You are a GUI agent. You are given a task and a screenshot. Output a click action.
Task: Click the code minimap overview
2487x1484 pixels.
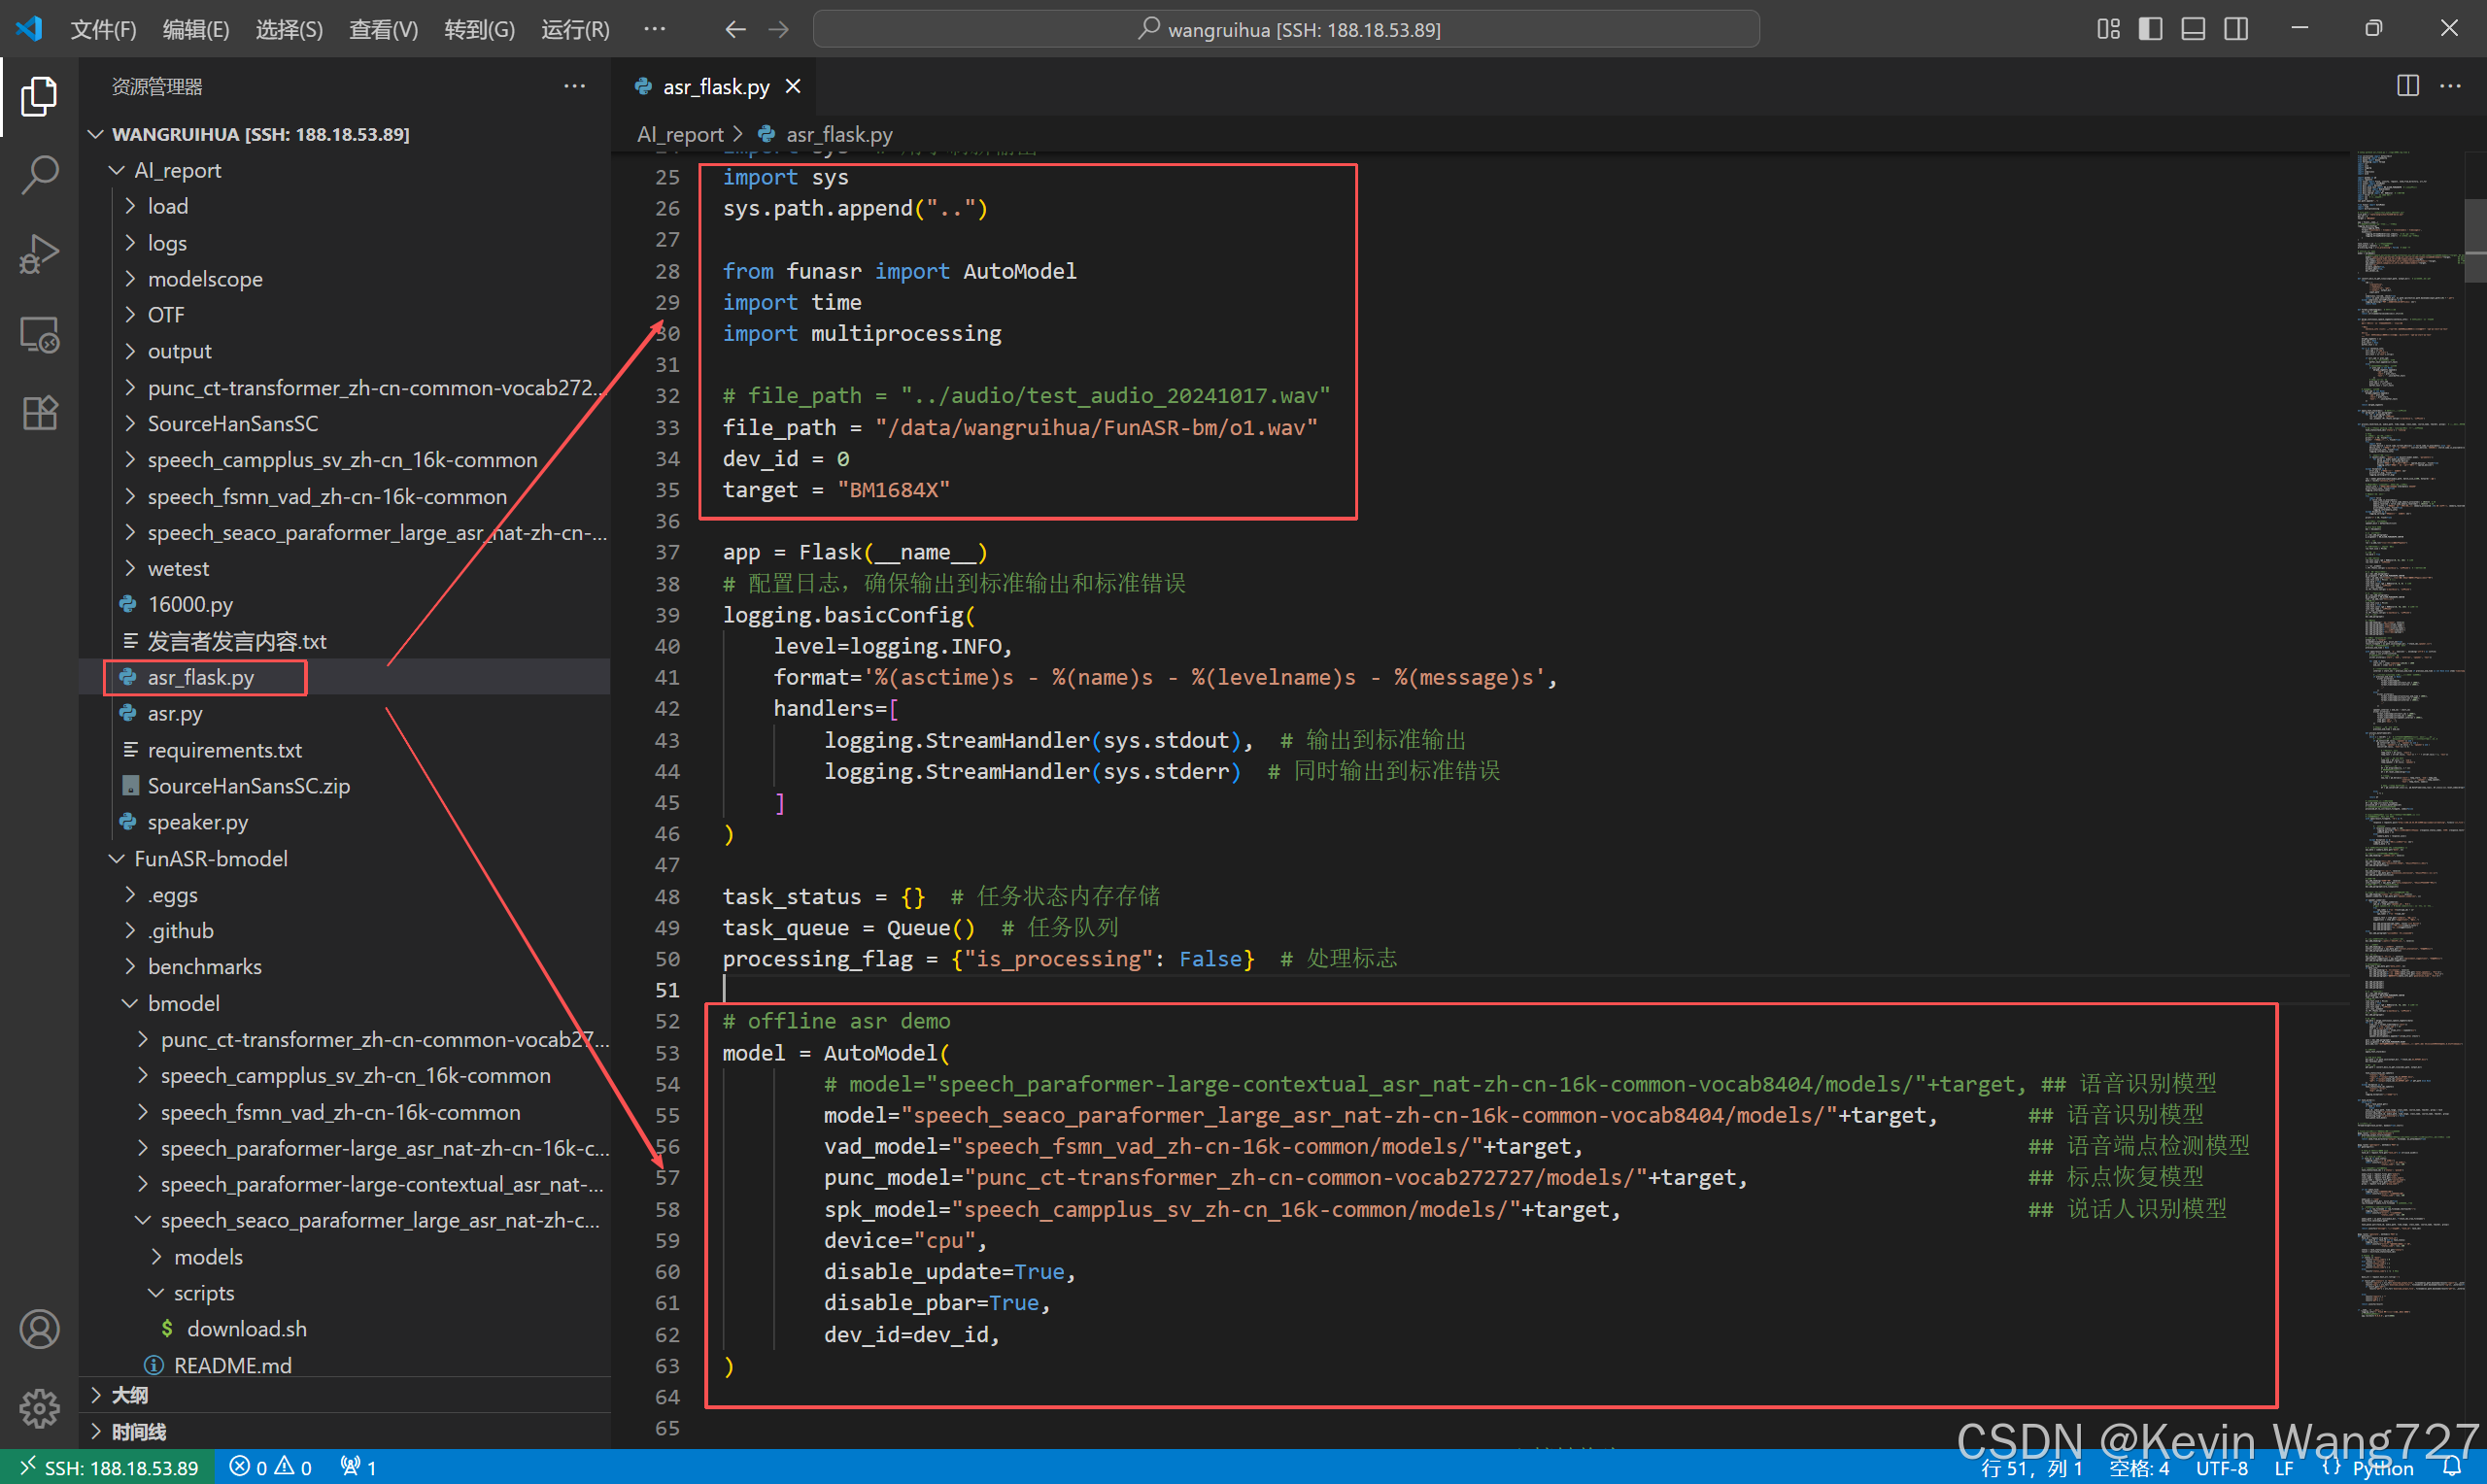point(2410,735)
